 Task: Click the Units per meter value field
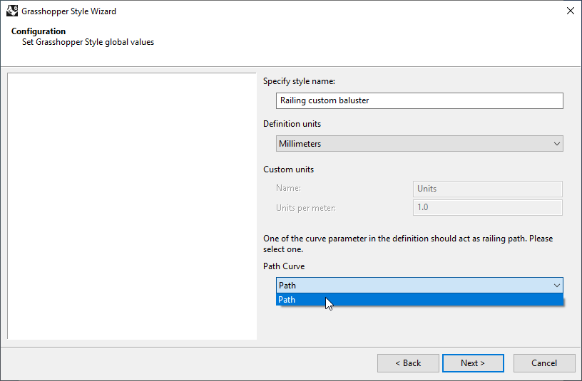pyautogui.click(x=488, y=207)
